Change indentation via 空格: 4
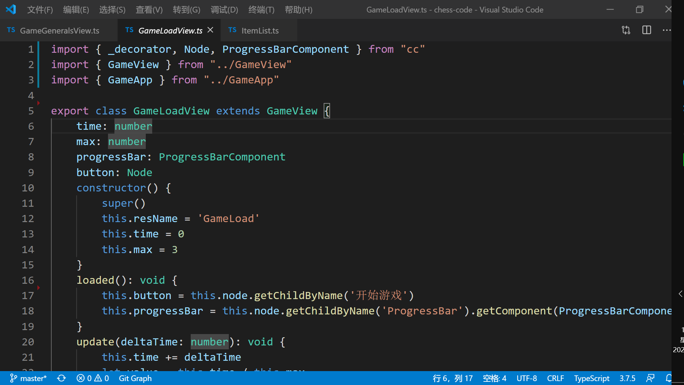 (x=494, y=378)
